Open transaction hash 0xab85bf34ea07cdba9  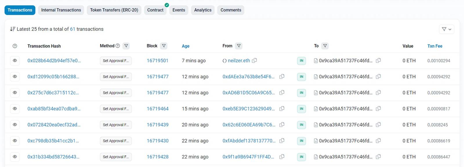(x=54, y=109)
